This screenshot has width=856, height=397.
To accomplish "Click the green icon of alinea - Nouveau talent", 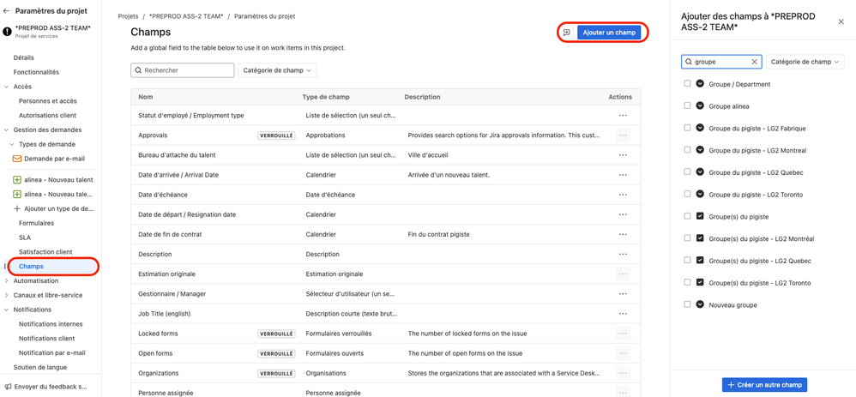I will (x=16, y=180).
